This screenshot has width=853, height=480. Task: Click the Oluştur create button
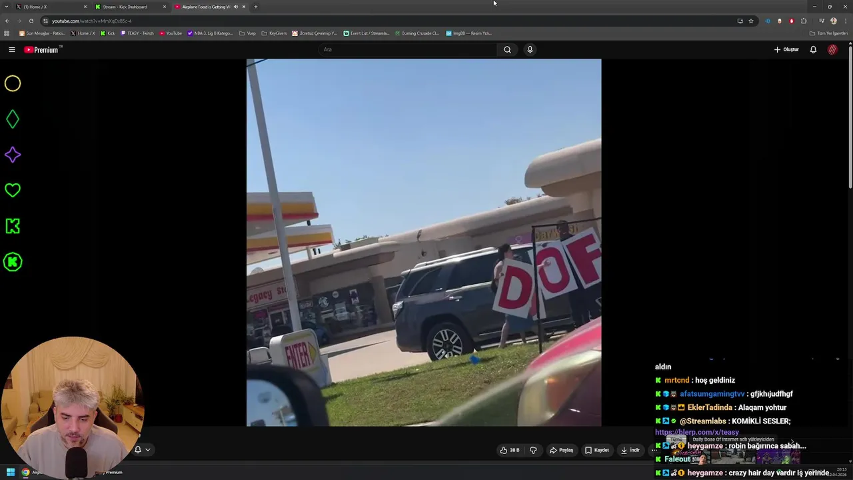point(786,49)
